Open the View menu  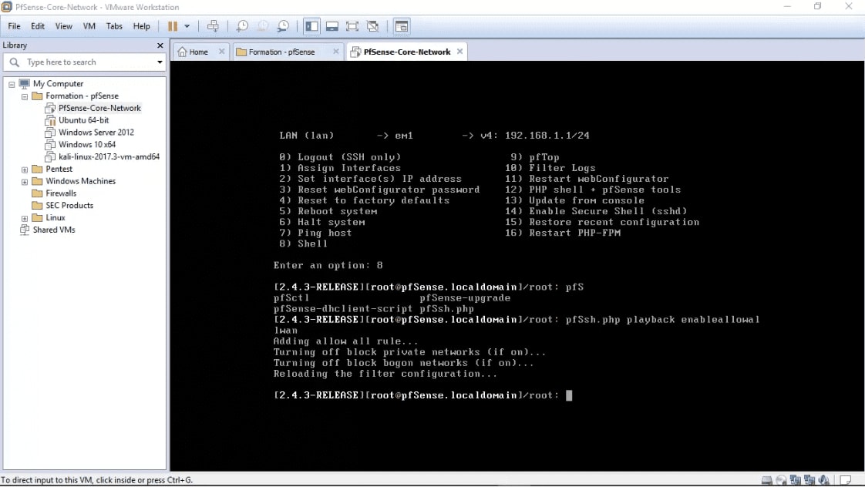pos(63,26)
